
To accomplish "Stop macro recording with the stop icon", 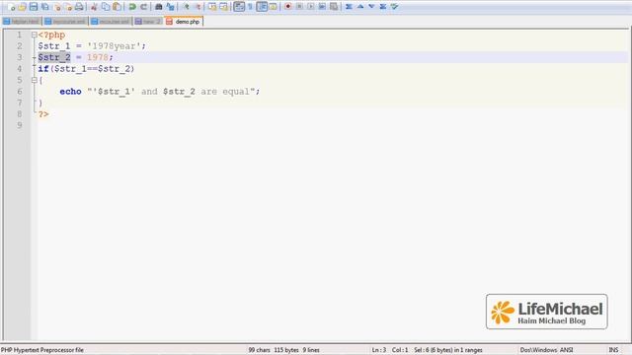I will pyautogui.click(x=299, y=7).
